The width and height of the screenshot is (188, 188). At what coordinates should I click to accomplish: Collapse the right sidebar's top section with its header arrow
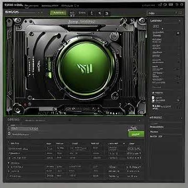(x=180, y=20)
